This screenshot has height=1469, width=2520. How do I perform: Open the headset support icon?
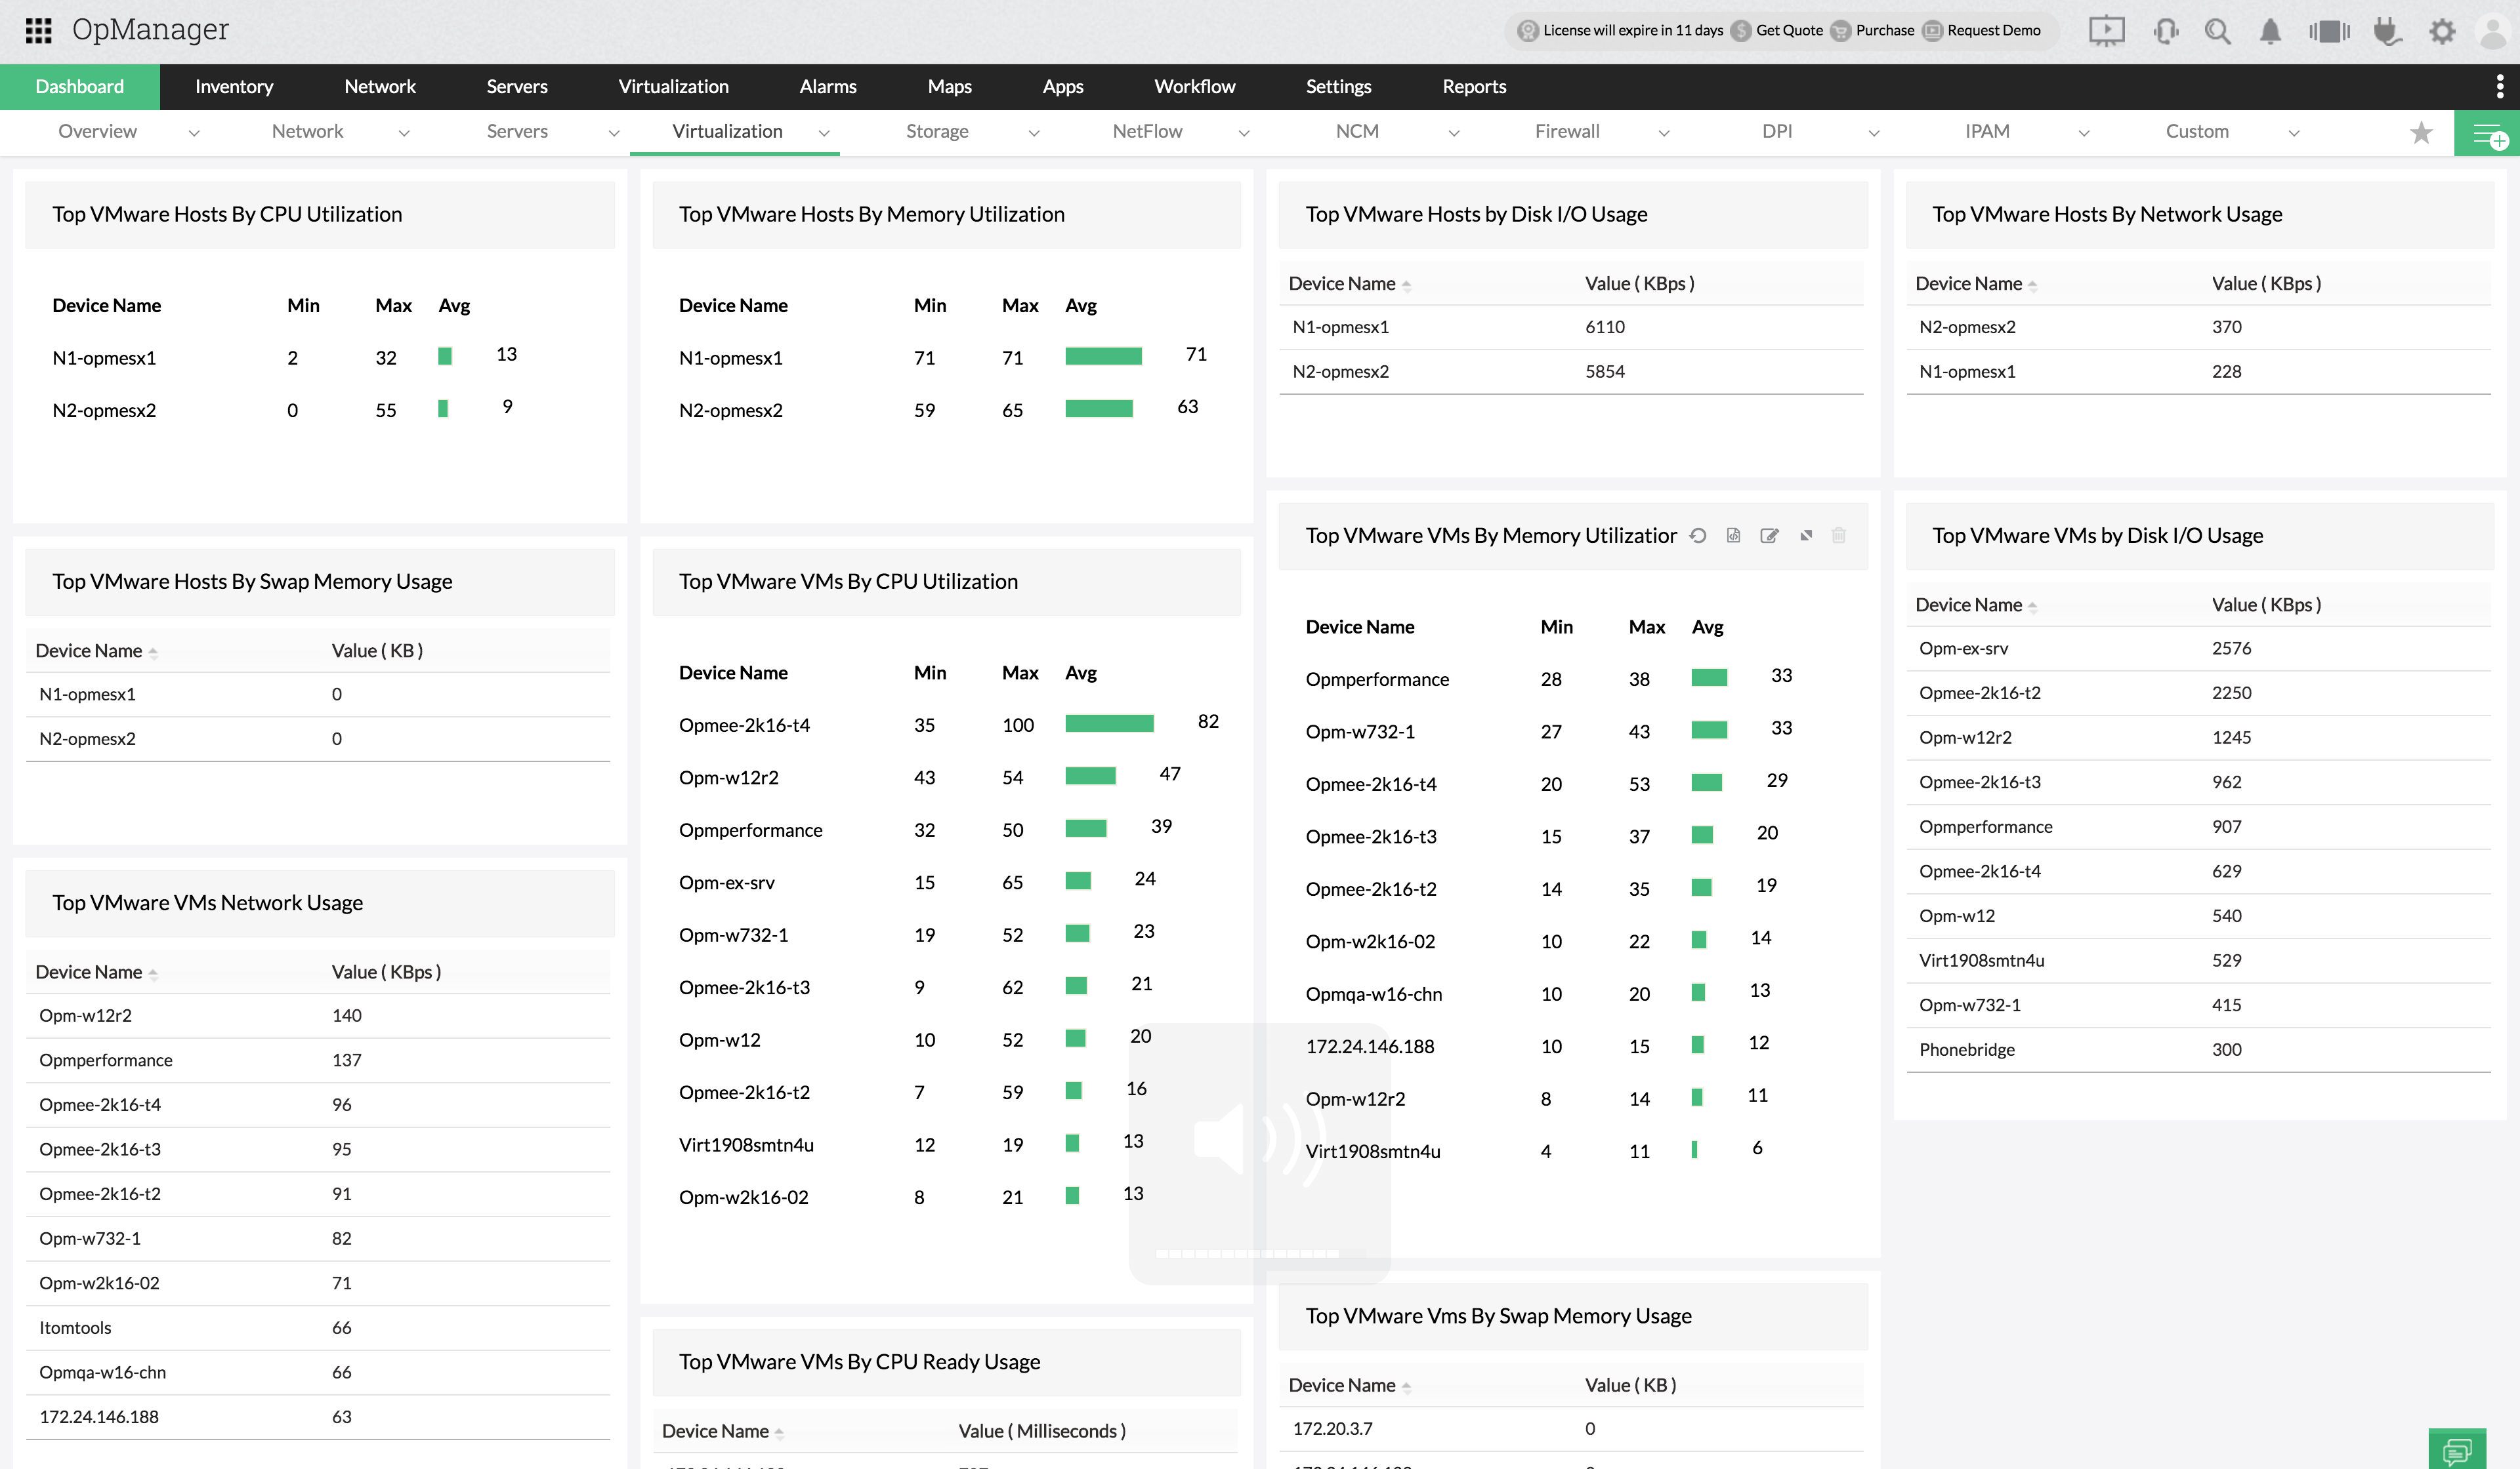pyautogui.click(x=2166, y=31)
